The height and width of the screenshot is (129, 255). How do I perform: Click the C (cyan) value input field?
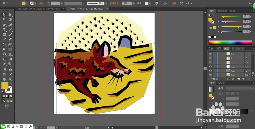coord(246,17)
